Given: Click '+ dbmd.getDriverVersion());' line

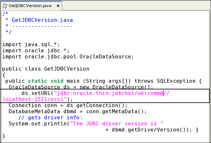Looking at the screenshot, I should tap(148, 130).
